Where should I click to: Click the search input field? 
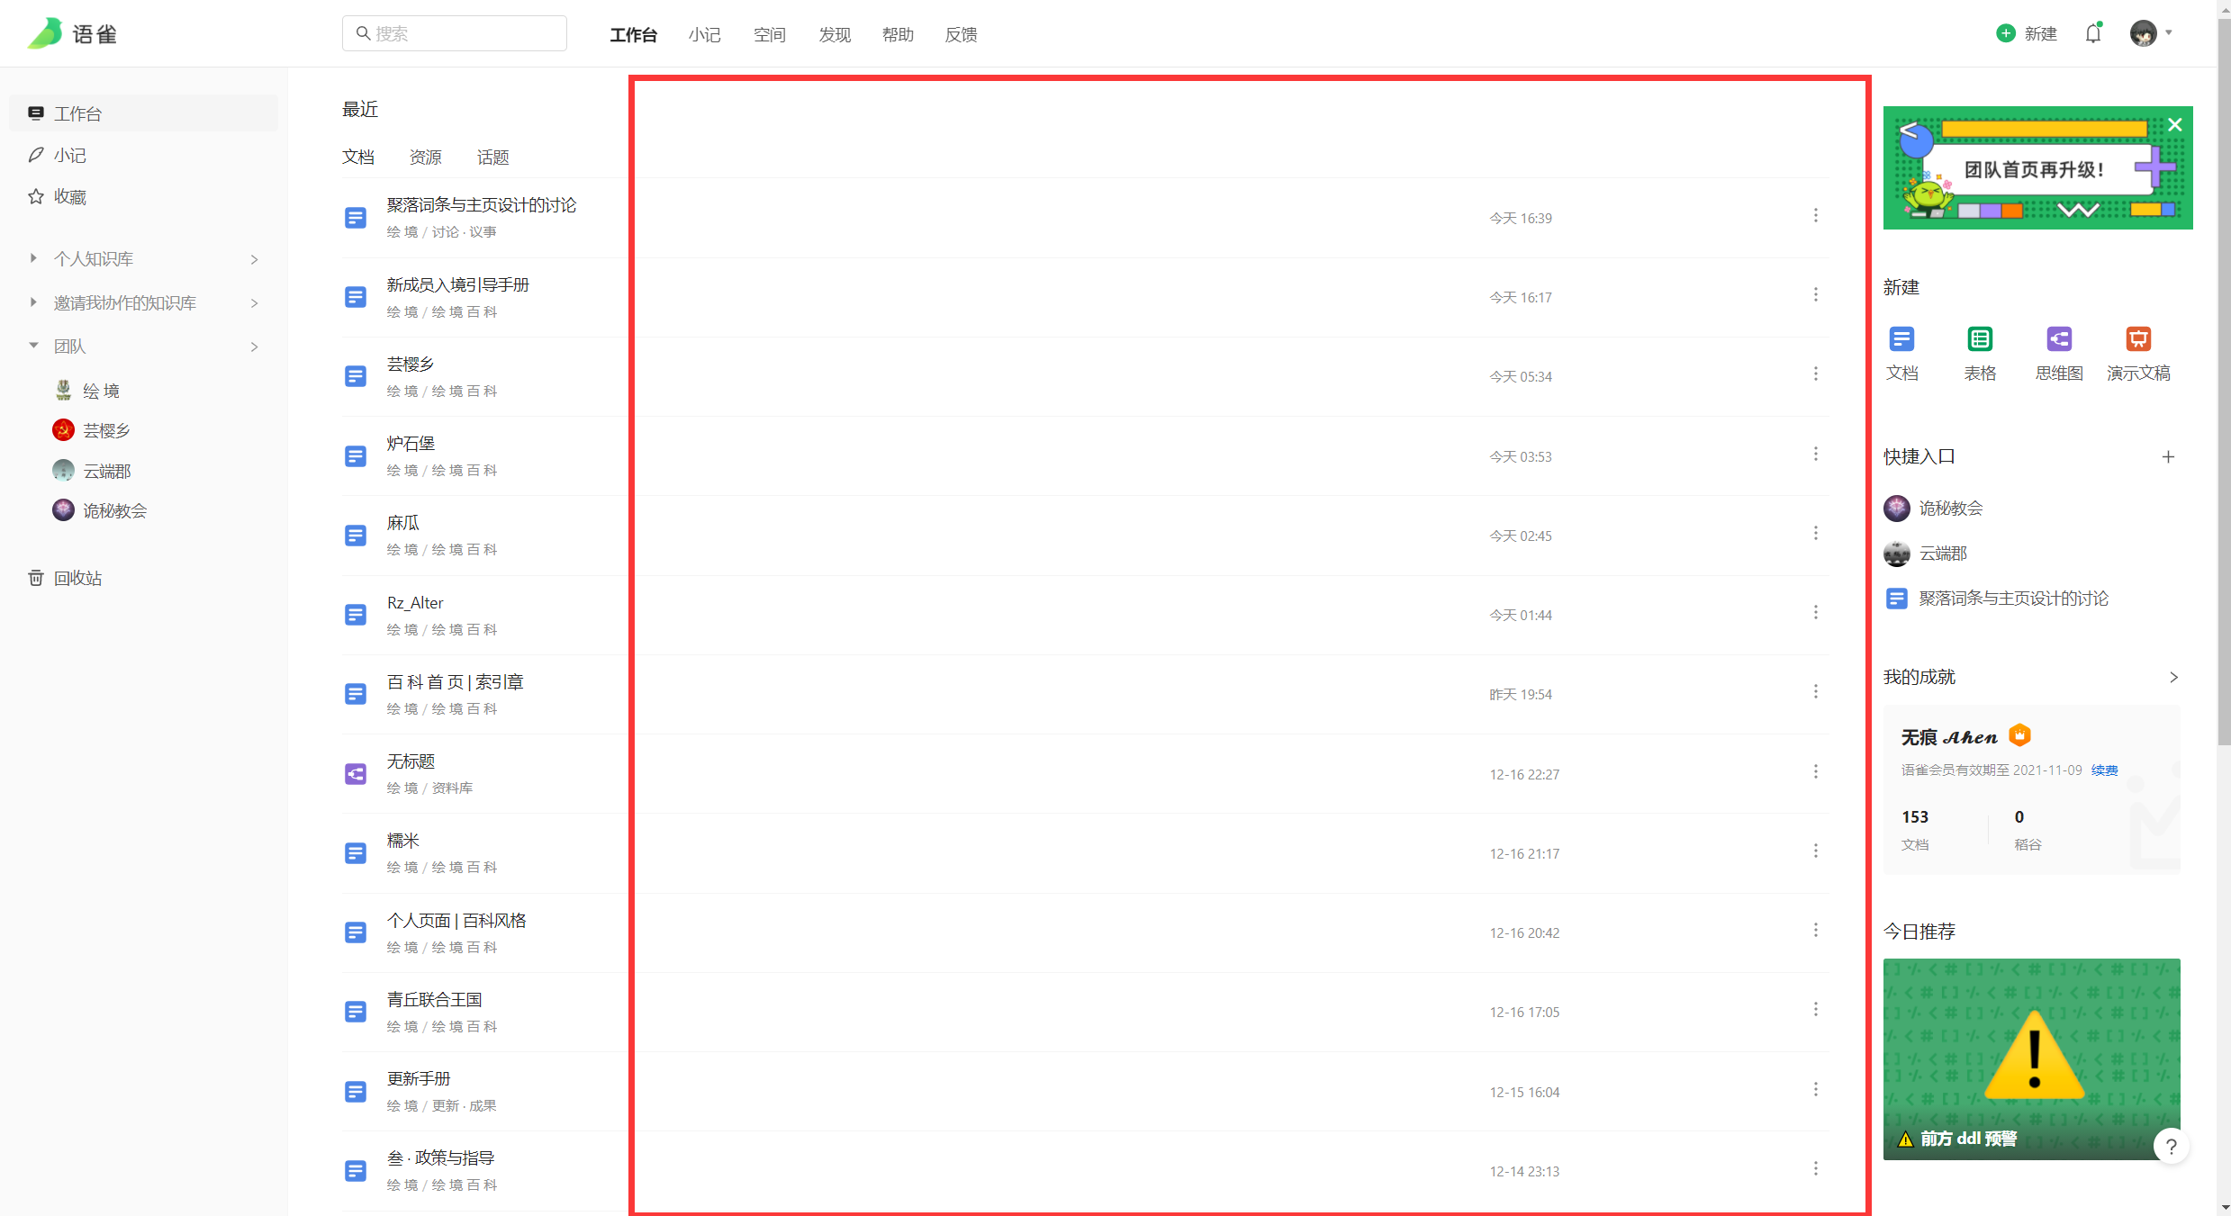[x=455, y=33]
